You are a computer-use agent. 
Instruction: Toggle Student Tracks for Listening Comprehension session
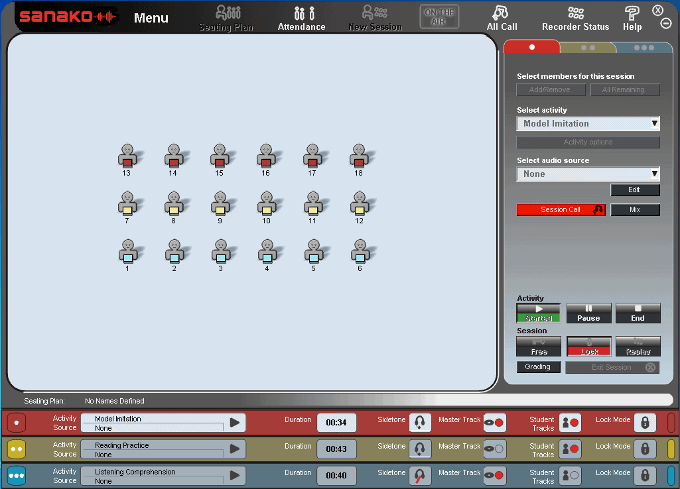tap(570, 476)
